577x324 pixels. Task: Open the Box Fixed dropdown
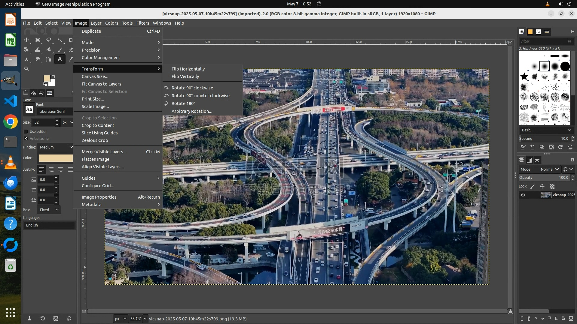click(x=49, y=210)
